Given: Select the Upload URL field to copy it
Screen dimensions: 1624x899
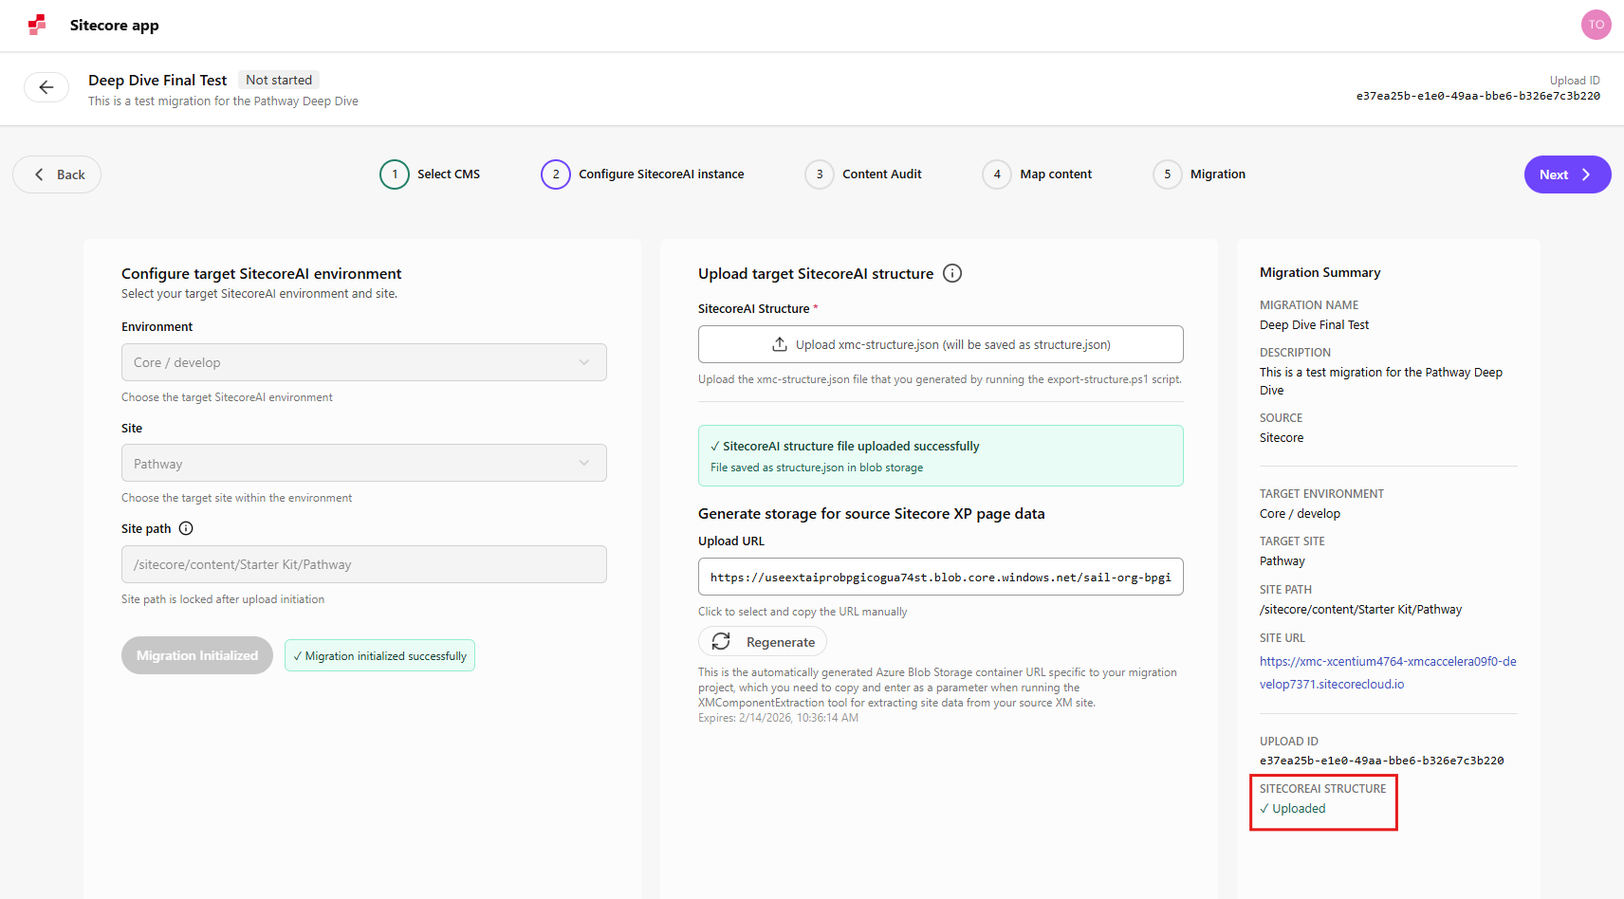Looking at the screenshot, I should [x=940, y=577].
